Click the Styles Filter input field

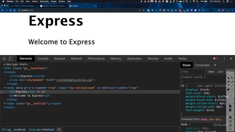click(x=192, y=72)
